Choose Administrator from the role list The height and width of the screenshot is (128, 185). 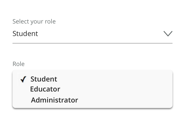click(x=54, y=100)
